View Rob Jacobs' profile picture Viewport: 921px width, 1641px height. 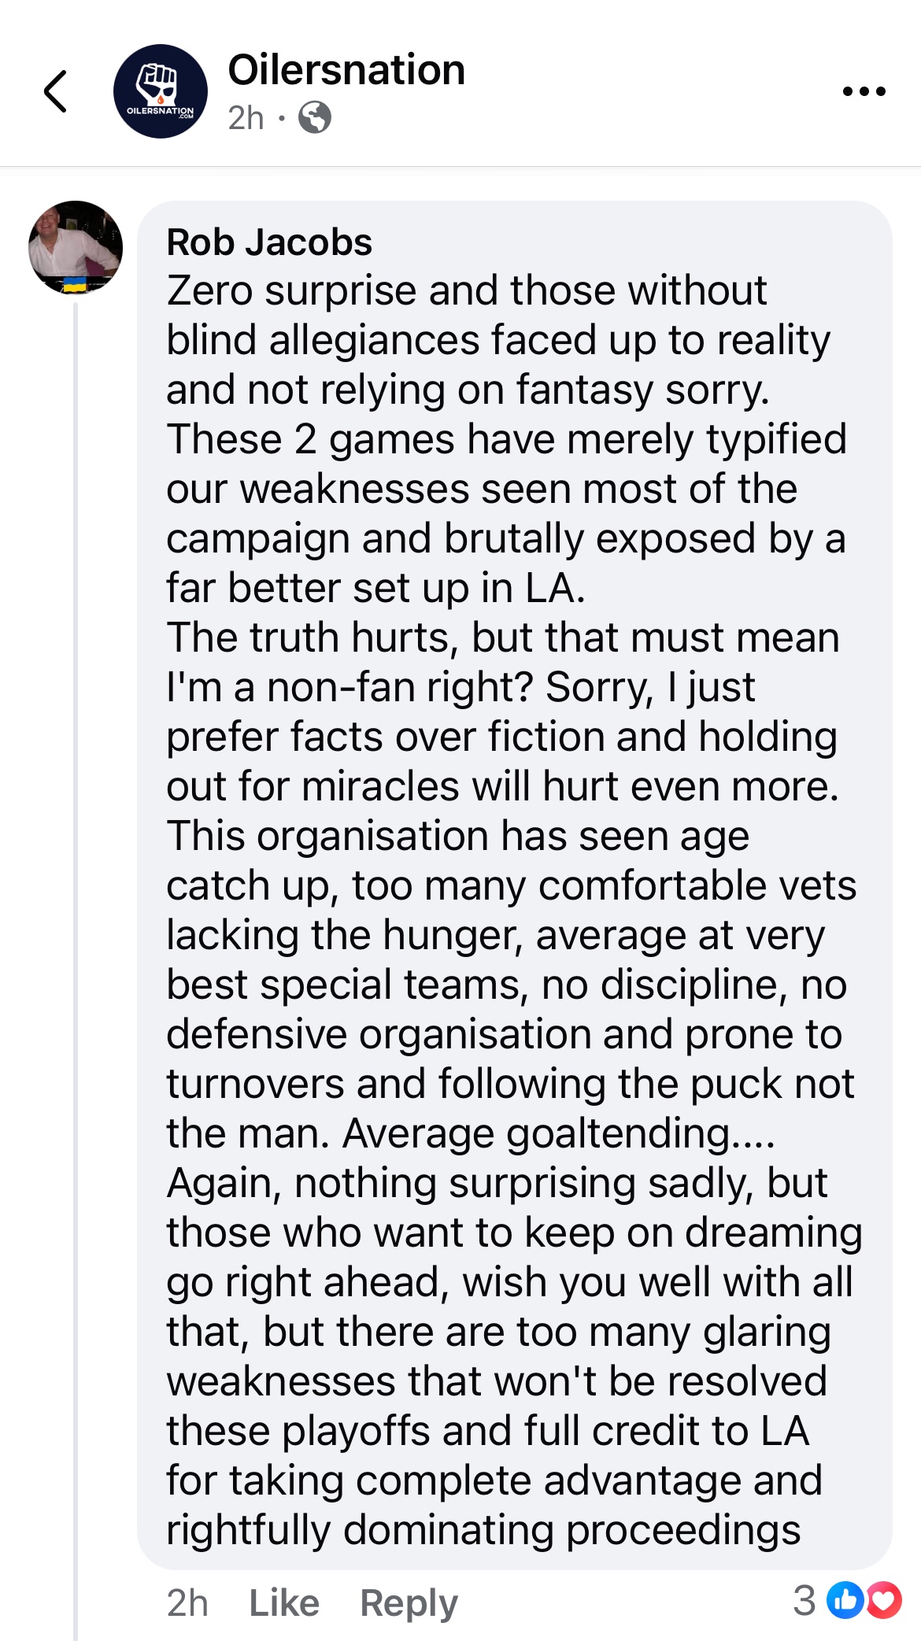76,247
